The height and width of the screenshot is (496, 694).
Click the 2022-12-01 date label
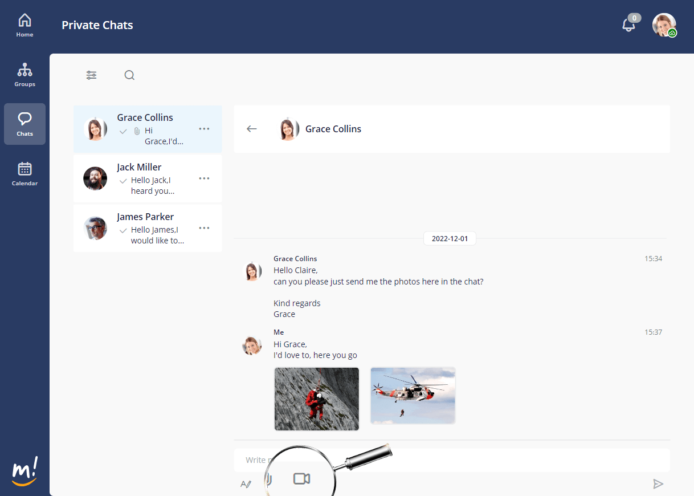pyautogui.click(x=450, y=239)
